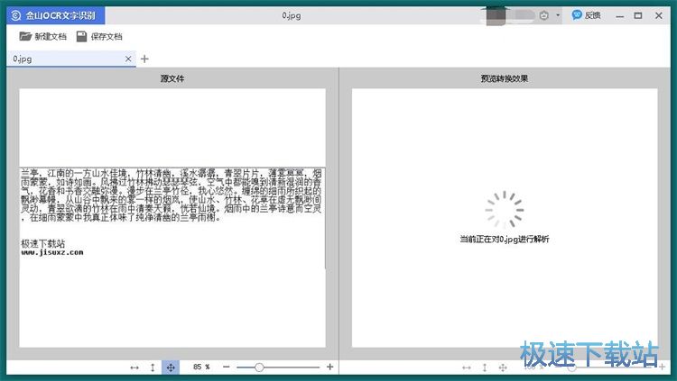Viewport: 677px width, 381px height.
Task: Close the 0.jpg tab
Action: pyautogui.click(x=128, y=59)
